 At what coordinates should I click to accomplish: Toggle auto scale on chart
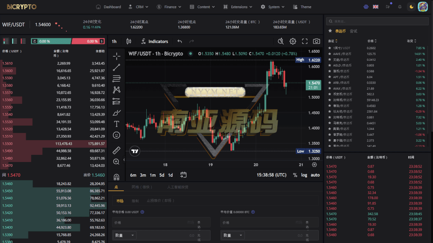[315, 175]
